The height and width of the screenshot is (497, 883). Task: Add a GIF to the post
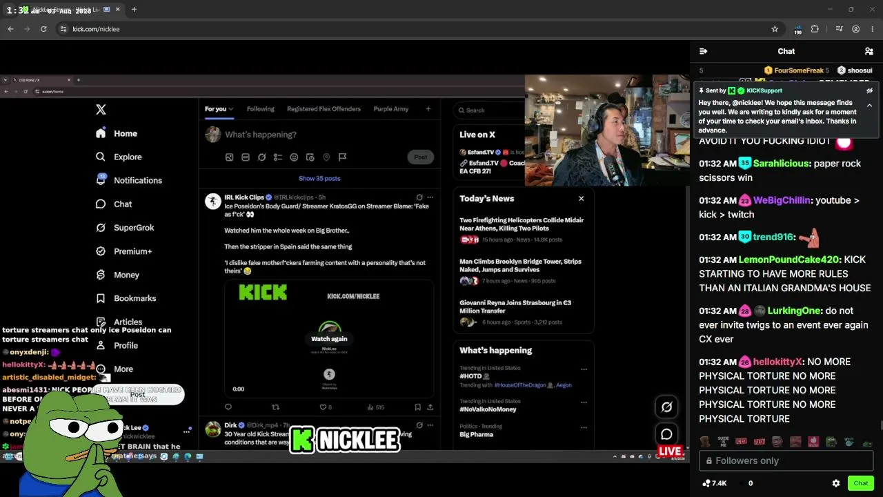[246, 157]
